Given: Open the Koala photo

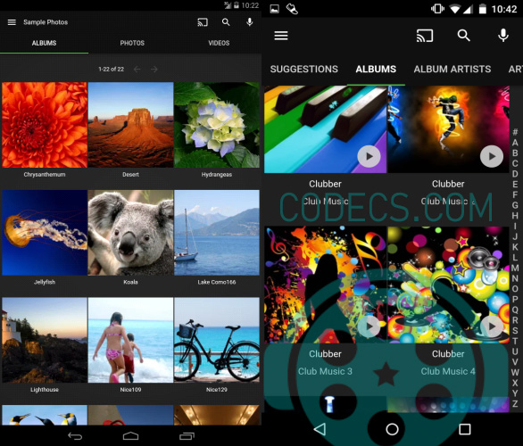Looking at the screenshot, I should [130, 232].
